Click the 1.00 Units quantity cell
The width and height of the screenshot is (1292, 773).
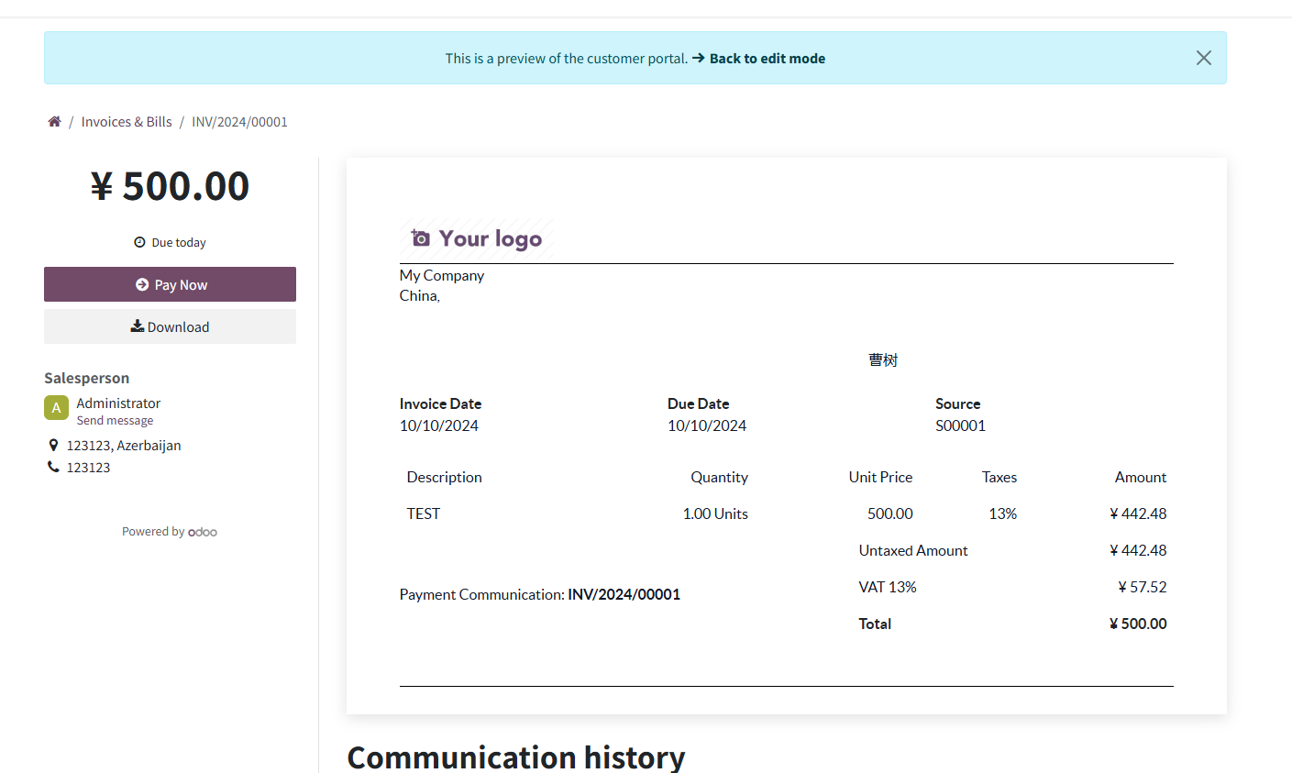click(715, 513)
